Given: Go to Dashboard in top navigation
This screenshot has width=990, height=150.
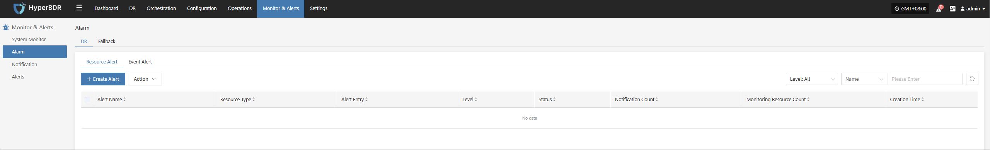Looking at the screenshot, I should 106,8.
